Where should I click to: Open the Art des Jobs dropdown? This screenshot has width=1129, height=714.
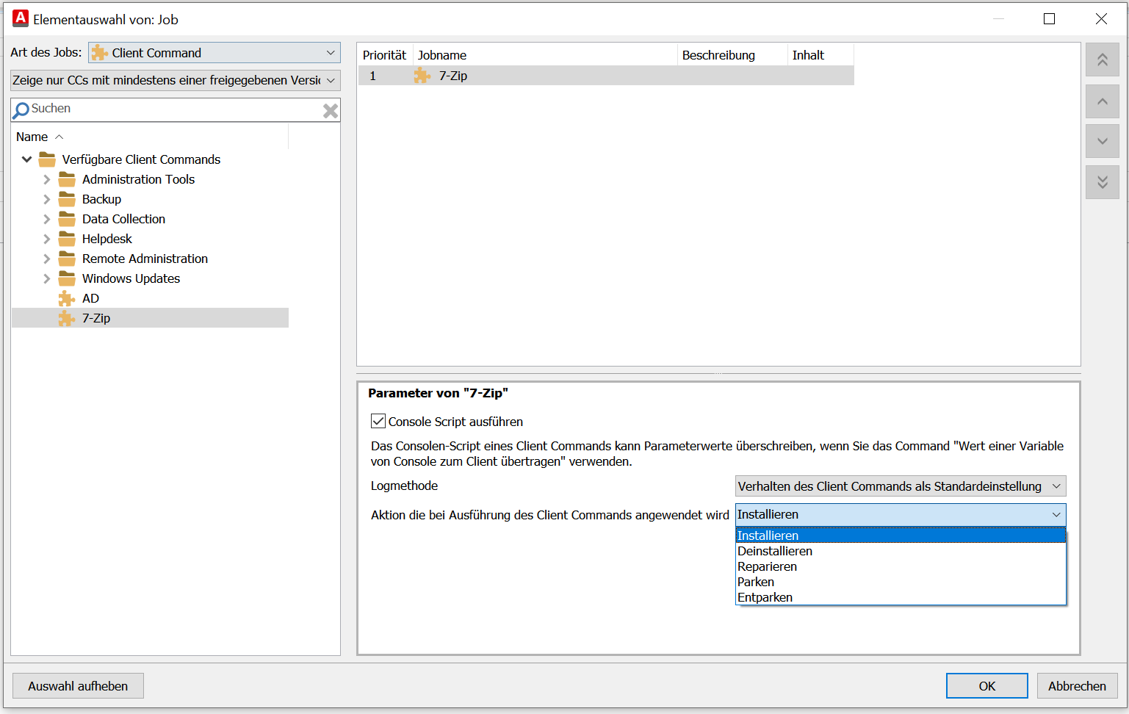tap(214, 53)
